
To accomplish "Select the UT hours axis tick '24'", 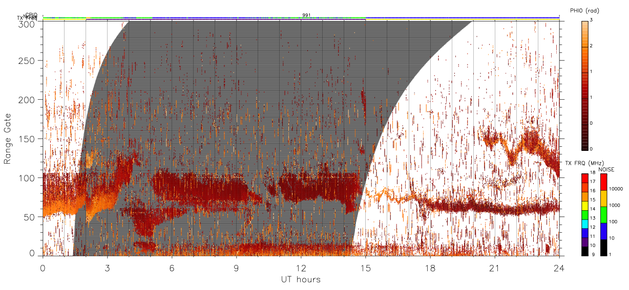I will [559, 268].
